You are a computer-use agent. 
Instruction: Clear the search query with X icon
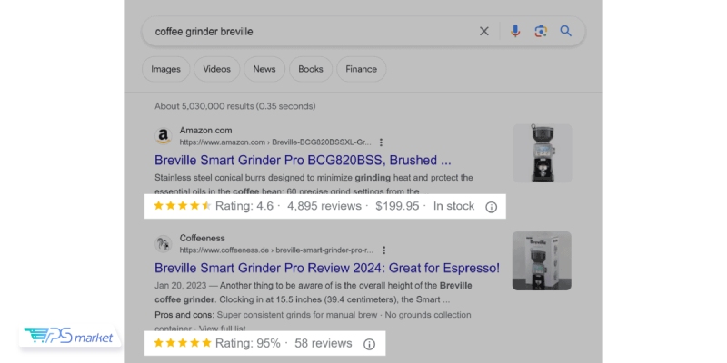click(x=484, y=32)
